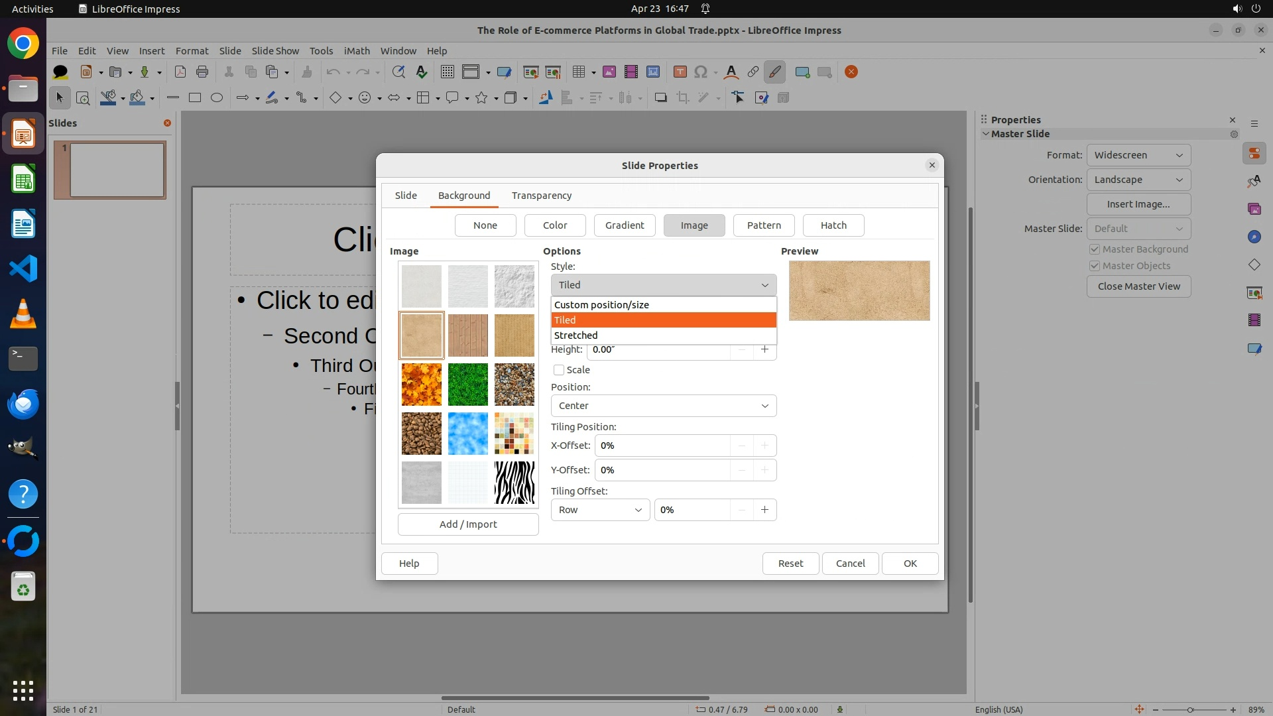
Task: Click the Print icon in the toolbar
Action: click(202, 72)
